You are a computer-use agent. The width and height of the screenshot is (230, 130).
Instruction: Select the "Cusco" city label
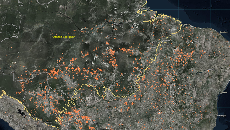(7, 96)
